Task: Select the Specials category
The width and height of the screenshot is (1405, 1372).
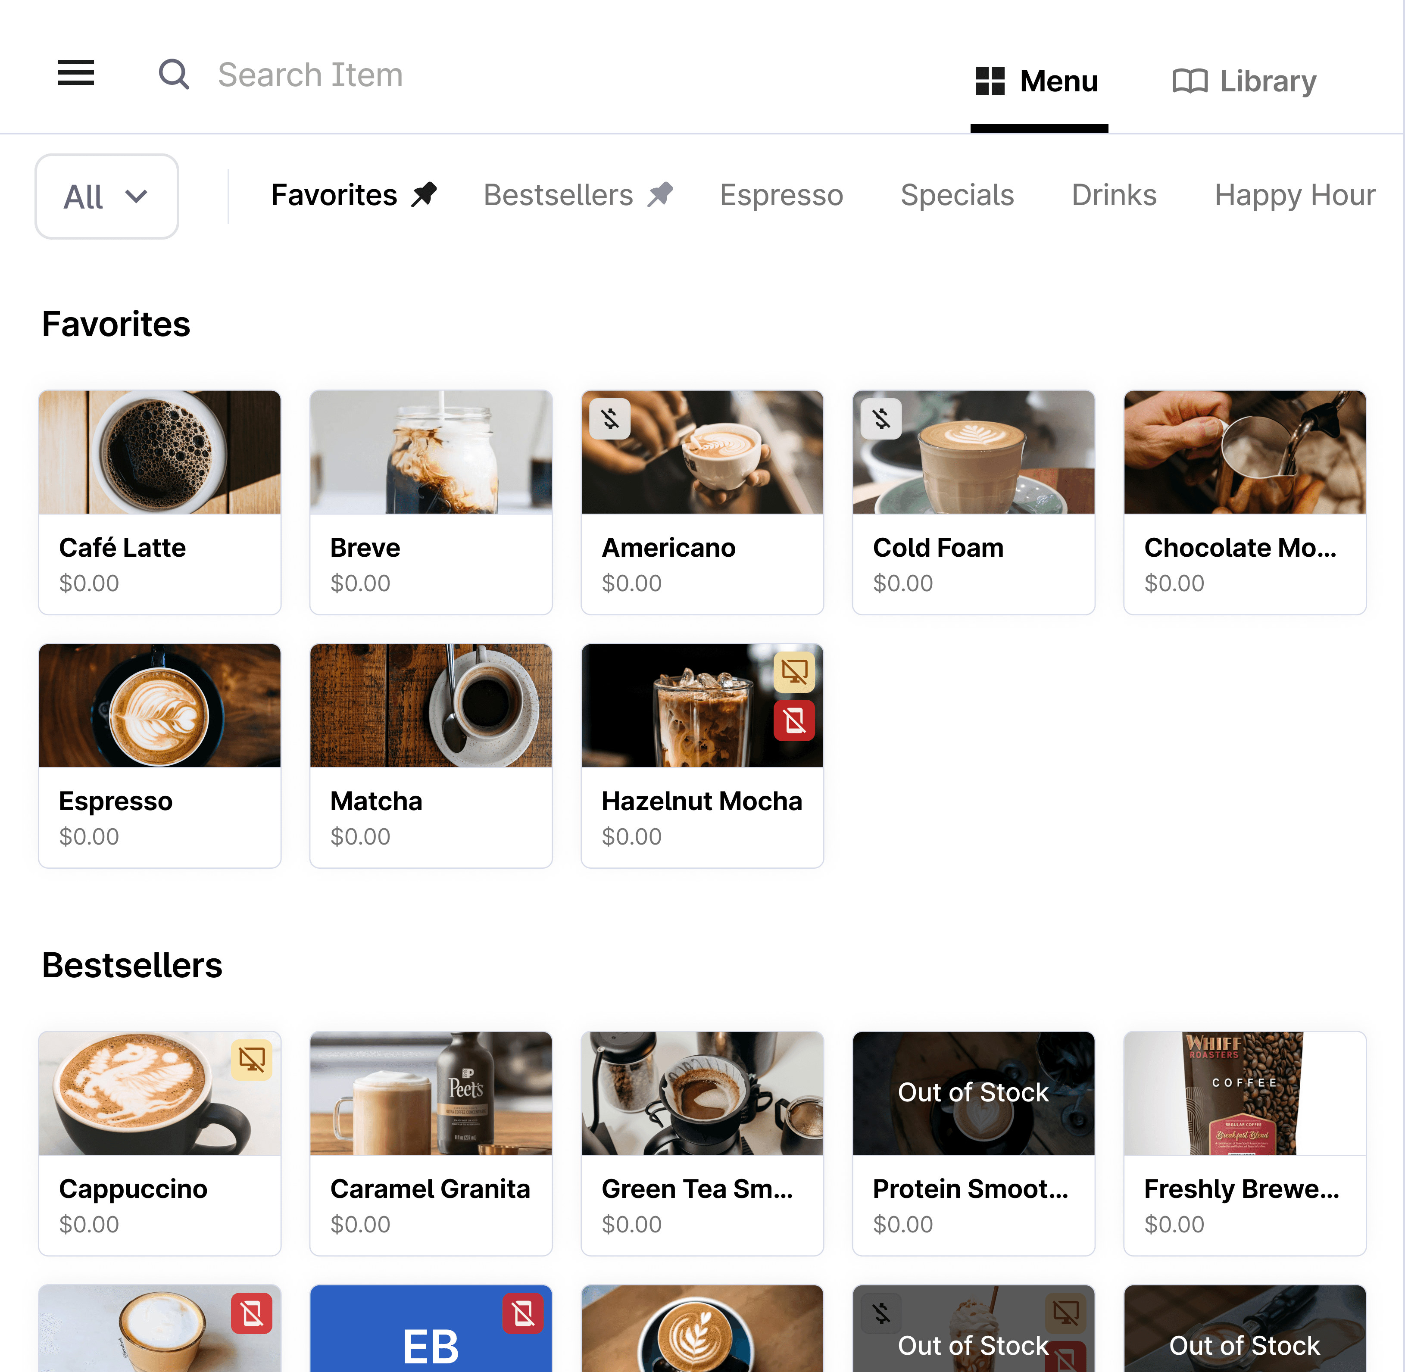Action: [x=957, y=195]
